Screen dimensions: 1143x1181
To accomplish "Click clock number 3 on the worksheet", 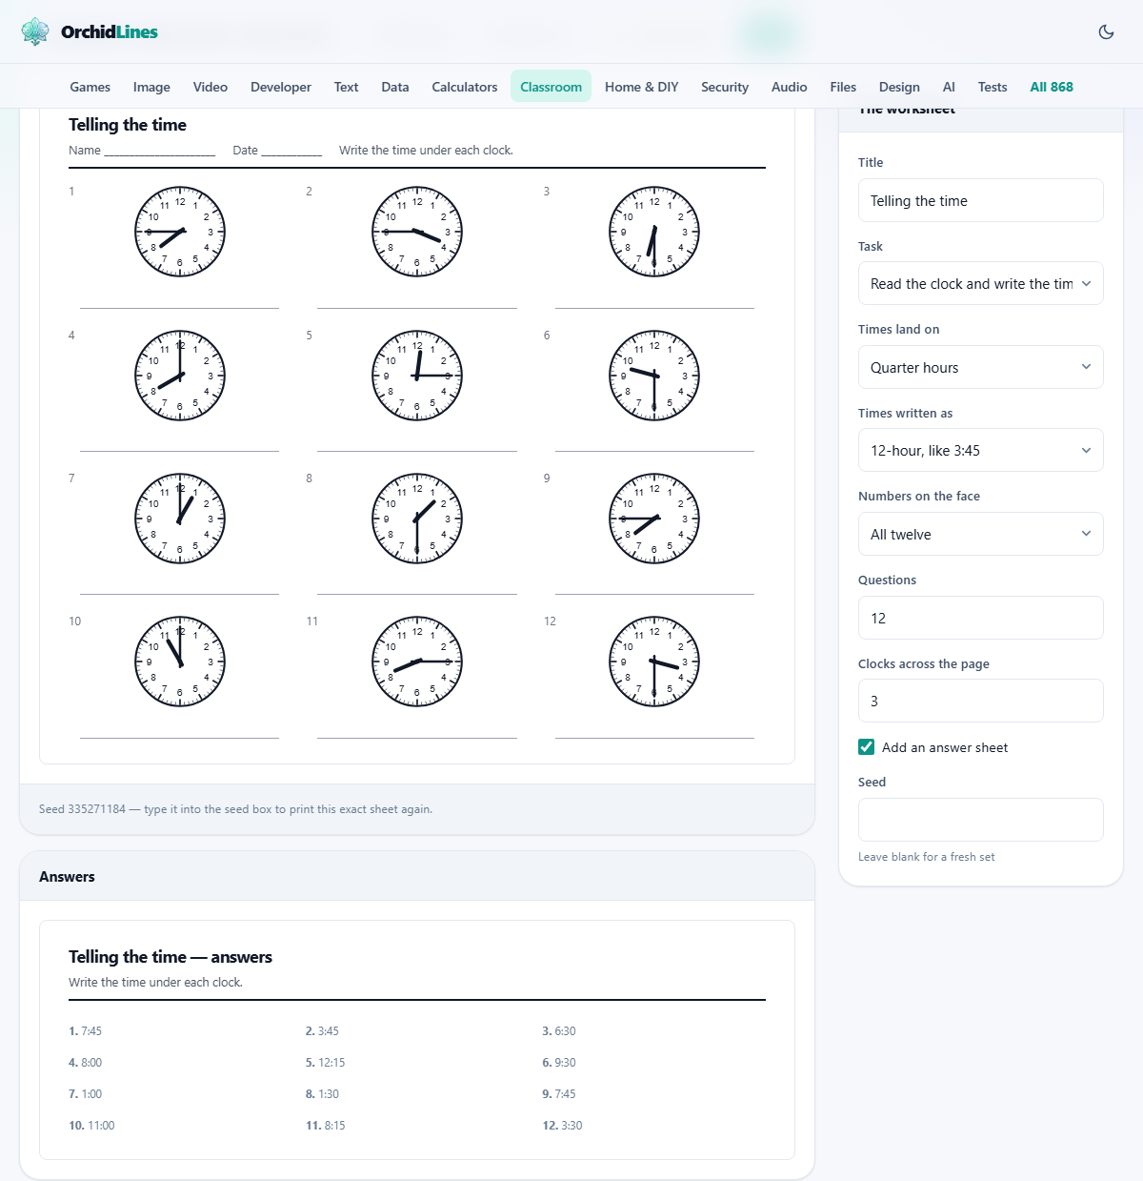I will pyautogui.click(x=654, y=232).
